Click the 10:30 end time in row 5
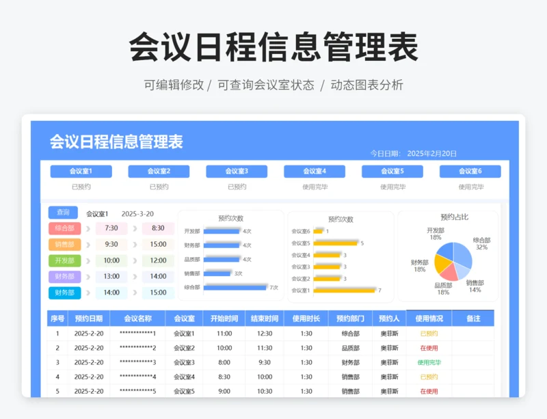Screen dimensions: 547x419 coord(265,392)
